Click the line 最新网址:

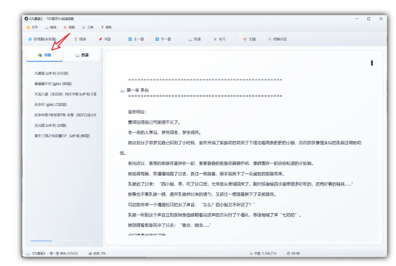tap(137, 112)
